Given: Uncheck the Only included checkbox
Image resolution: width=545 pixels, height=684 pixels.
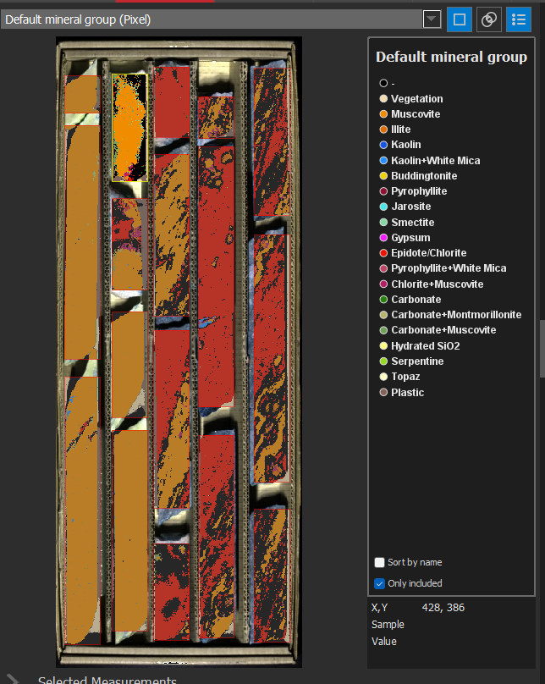Looking at the screenshot, I should click(x=380, y=583).
